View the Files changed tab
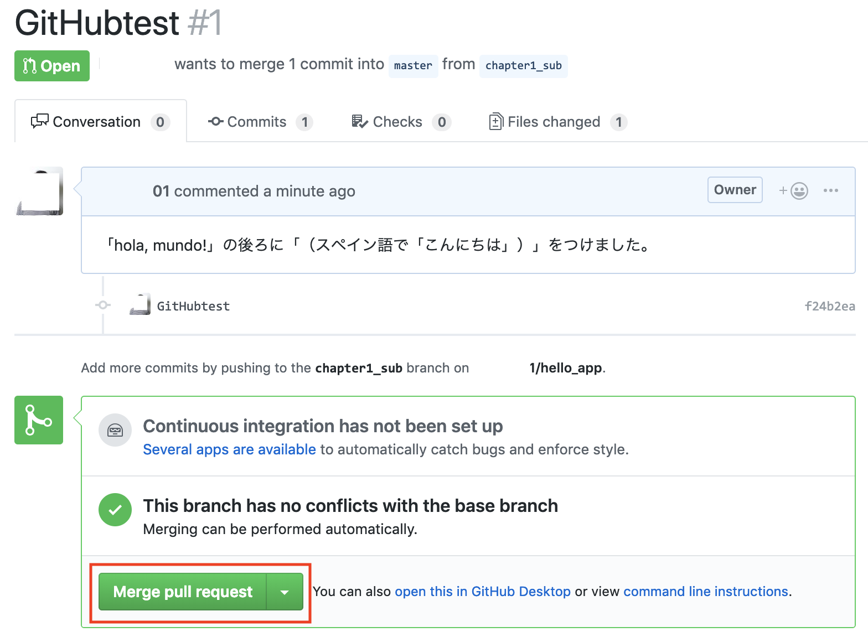868x637 pixels. [558, 122]
